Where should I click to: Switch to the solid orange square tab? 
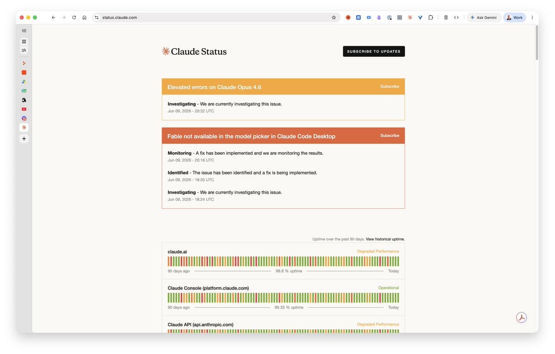coord(24,72)
